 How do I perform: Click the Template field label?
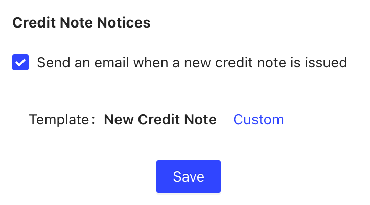(62, 120)
